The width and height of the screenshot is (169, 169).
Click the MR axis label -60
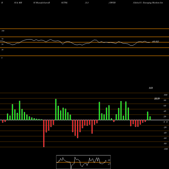point(165,138)
